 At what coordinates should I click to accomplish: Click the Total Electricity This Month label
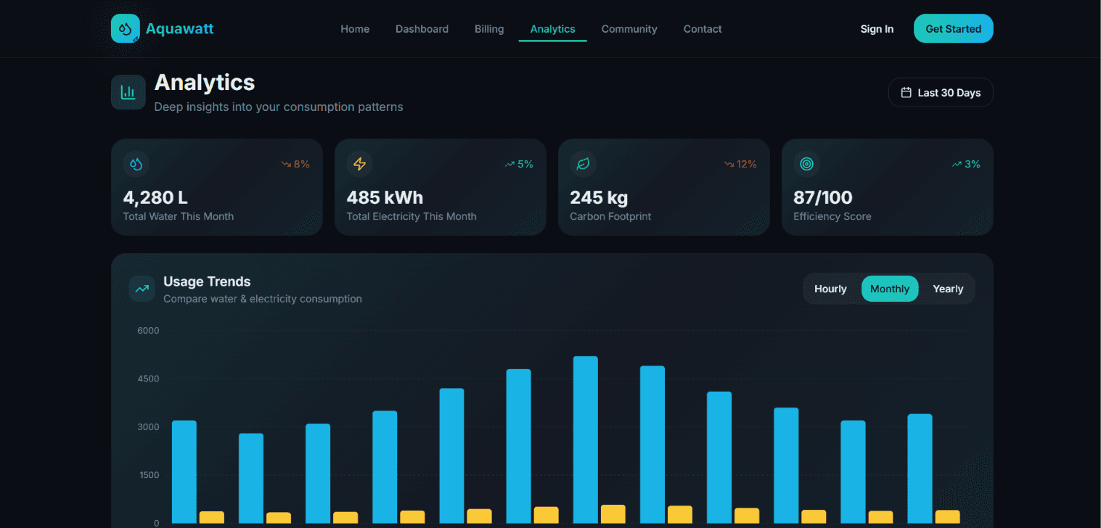[x=412, y=216]
